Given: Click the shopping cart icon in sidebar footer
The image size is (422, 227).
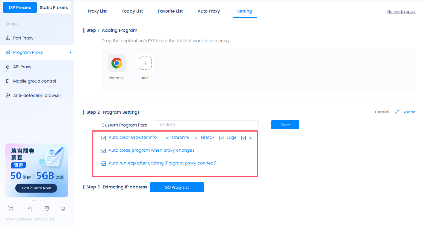Looking at the screenshot, I should tap(11, 209).
